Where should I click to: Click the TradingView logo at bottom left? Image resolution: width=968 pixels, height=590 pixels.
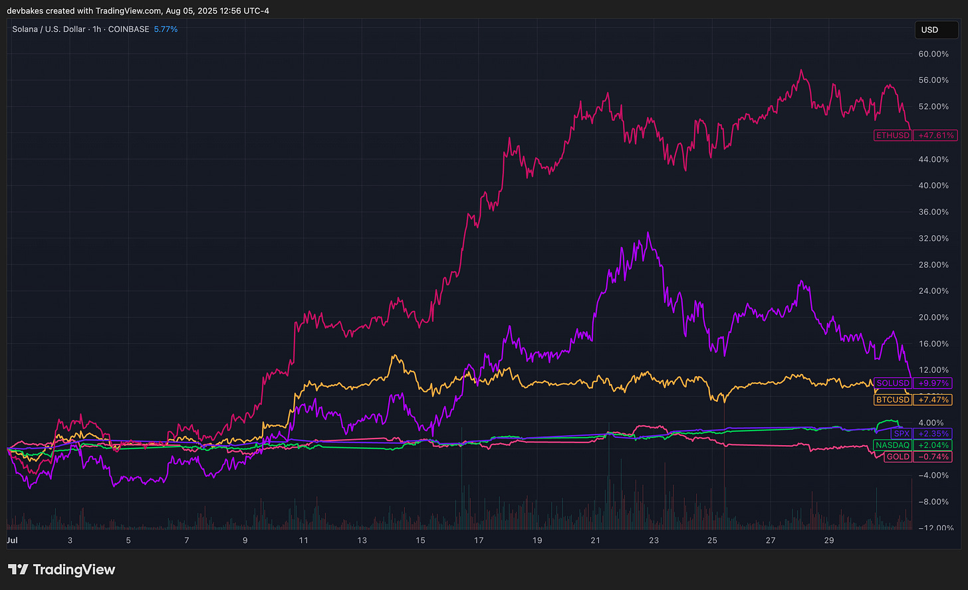[x=61, y=569]
